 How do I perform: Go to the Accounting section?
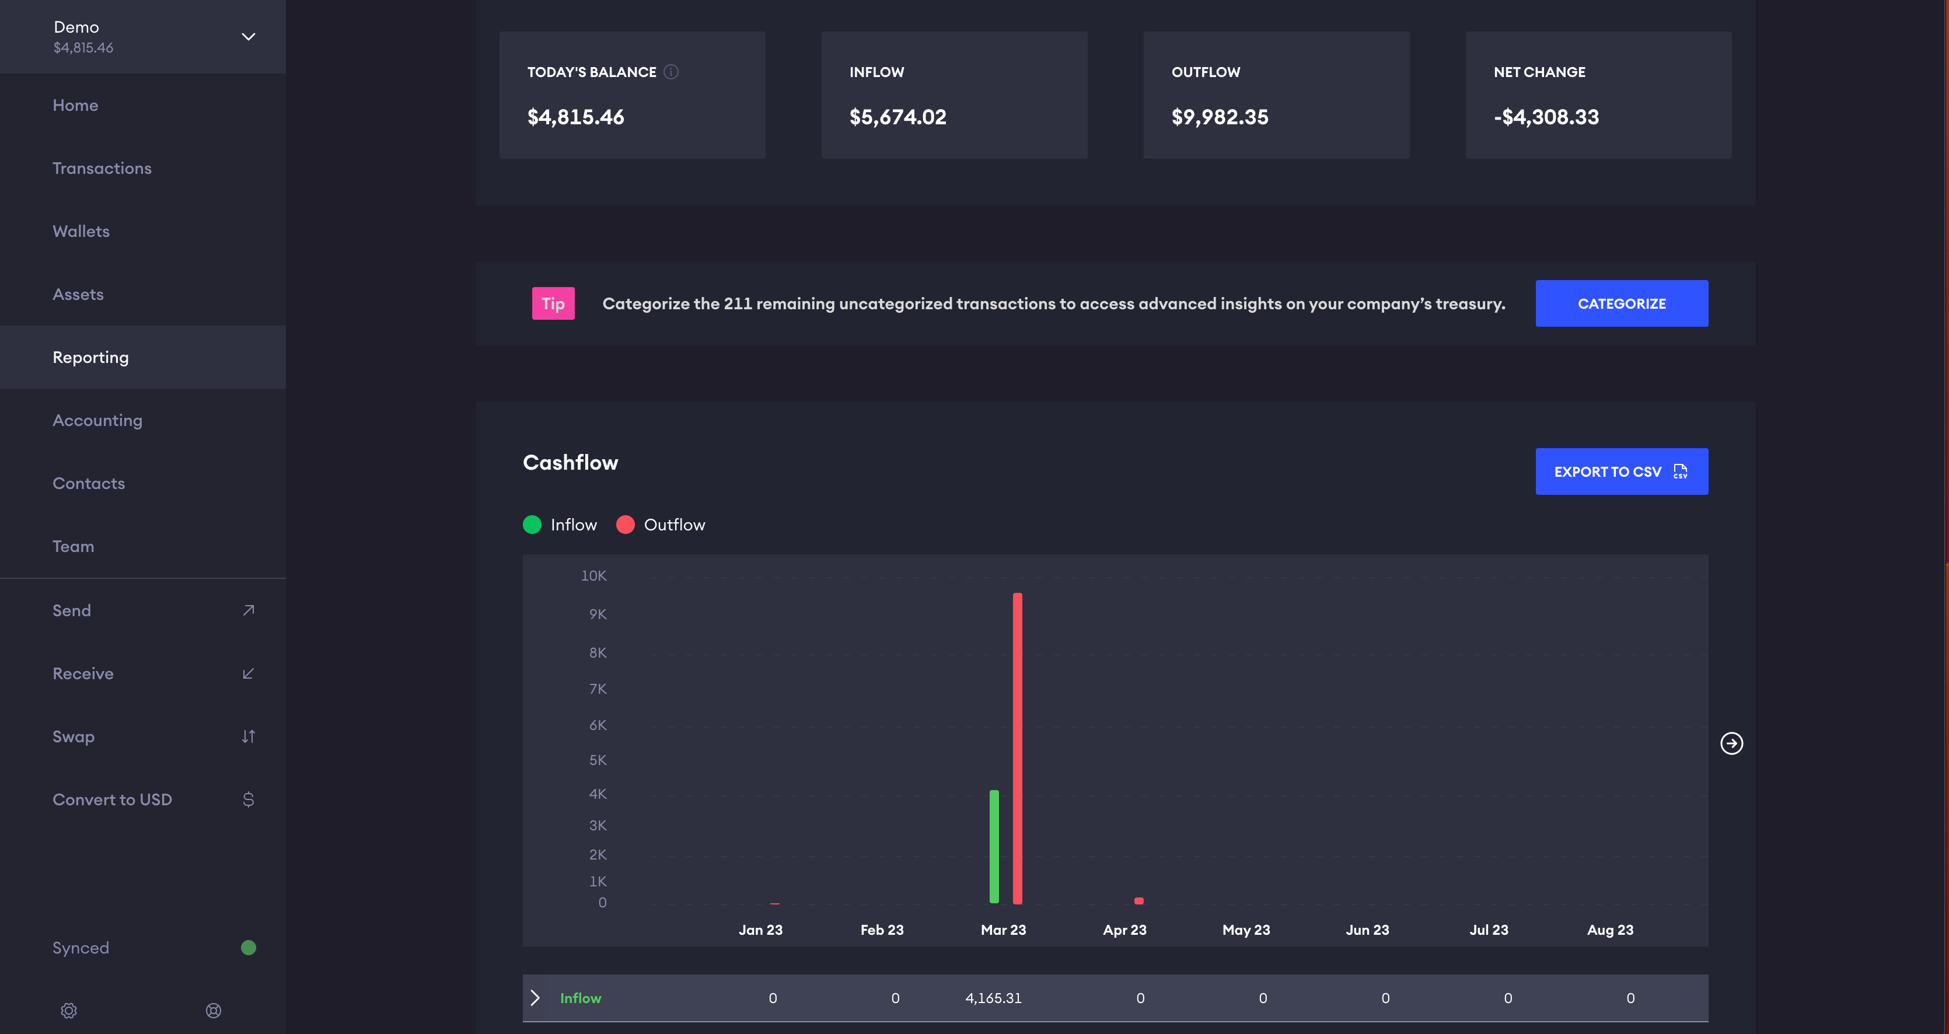pyautogui.click(x=97, y=421)
